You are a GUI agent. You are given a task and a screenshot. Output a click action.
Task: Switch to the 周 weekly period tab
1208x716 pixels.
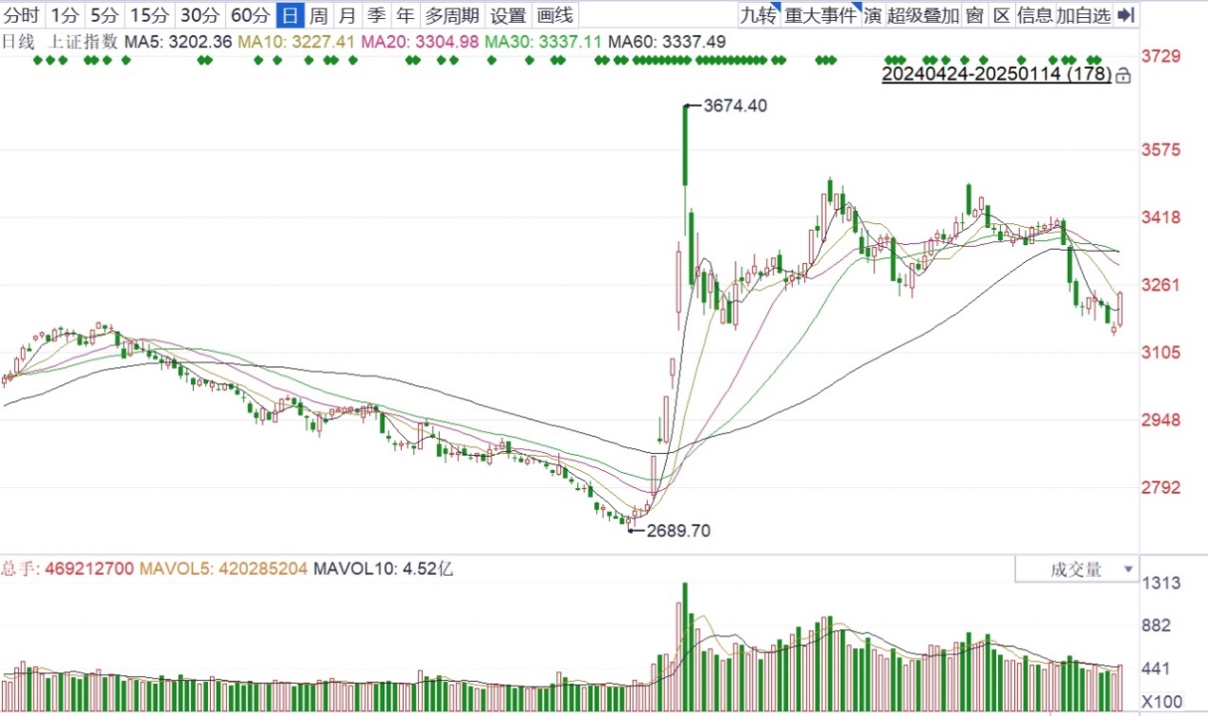pos(319,15)
